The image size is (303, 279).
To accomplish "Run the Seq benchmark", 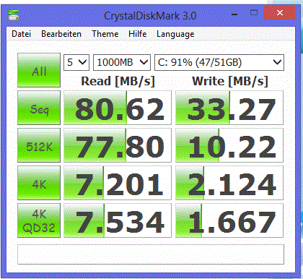I will click(x=39, y=108).
